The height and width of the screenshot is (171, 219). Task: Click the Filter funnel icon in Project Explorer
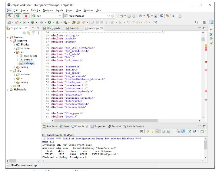[x=34, y=33]
